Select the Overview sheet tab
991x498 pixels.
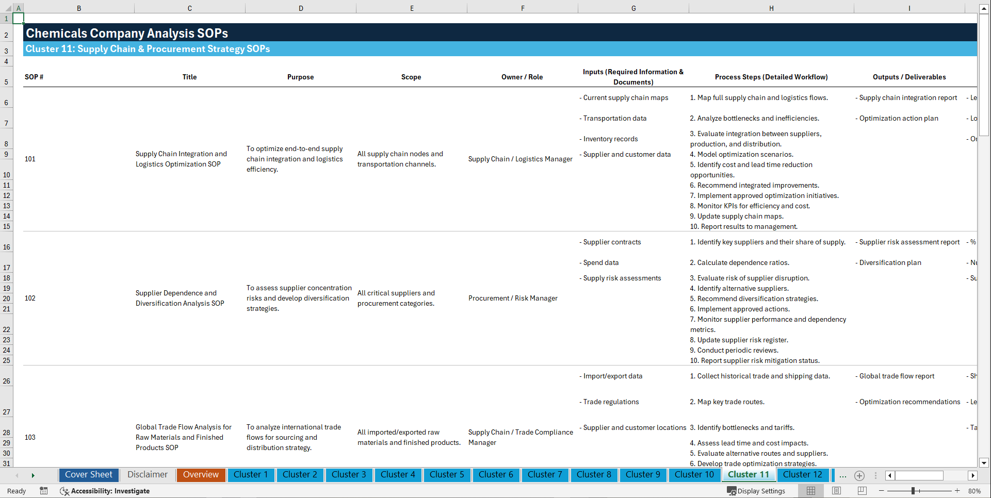point(201,475)
